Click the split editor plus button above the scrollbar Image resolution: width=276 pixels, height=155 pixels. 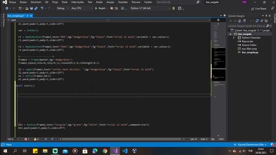pos(218,20)
